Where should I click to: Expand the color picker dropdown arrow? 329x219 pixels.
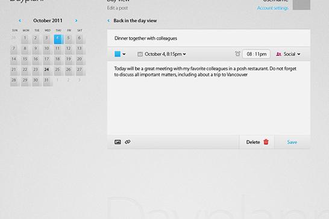(124, 54)
